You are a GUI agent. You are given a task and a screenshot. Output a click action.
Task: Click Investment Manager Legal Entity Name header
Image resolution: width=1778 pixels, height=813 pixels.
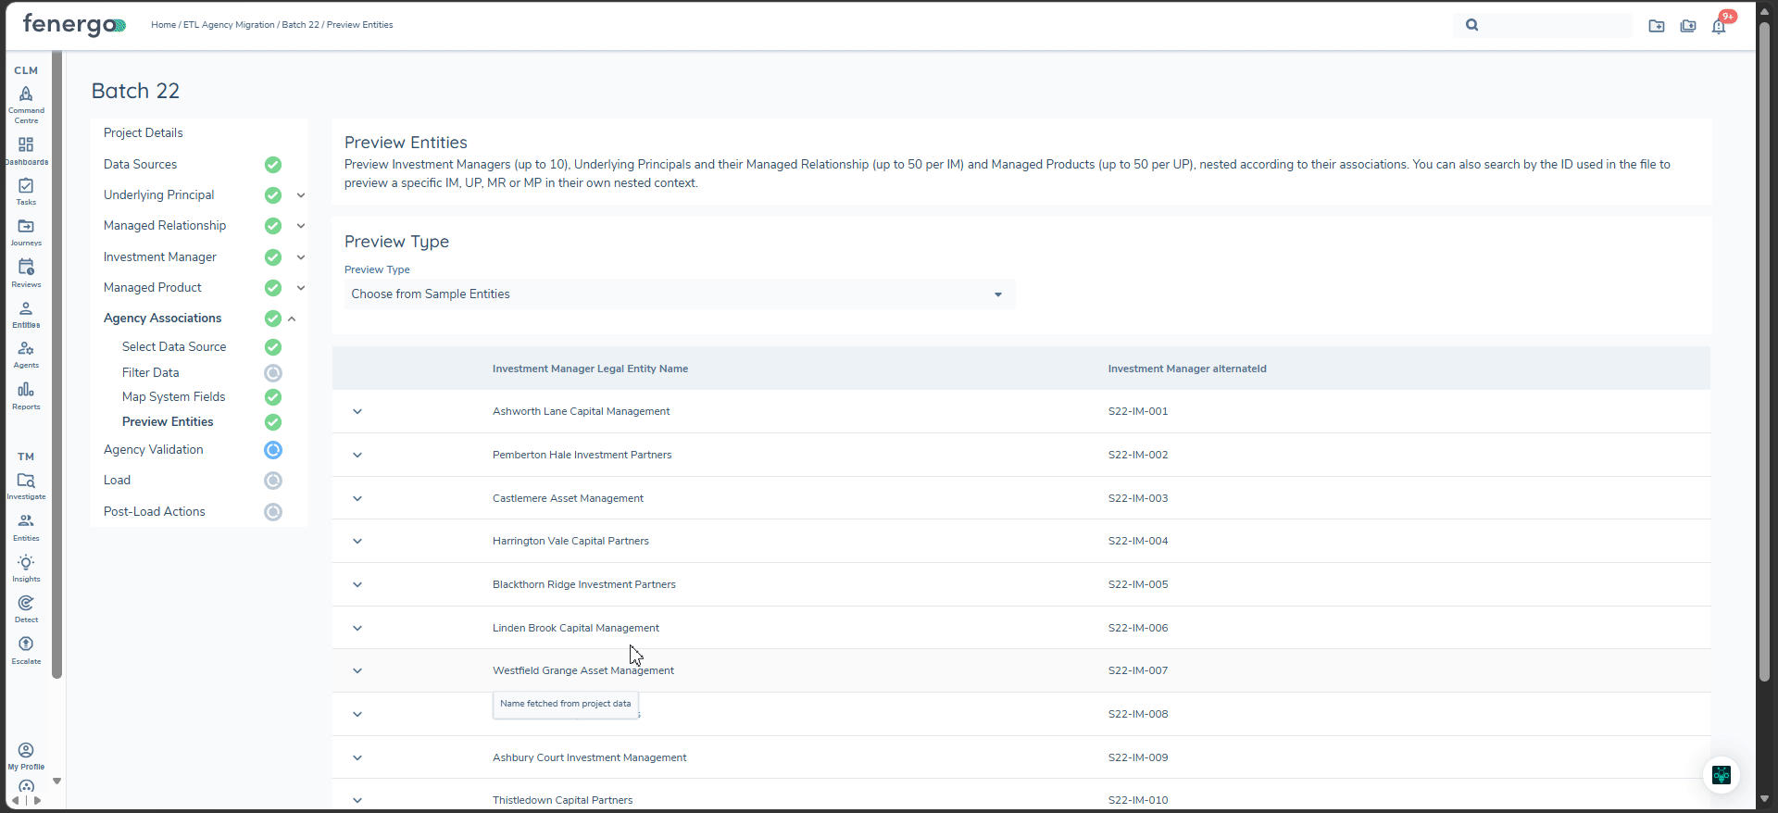click(x=590, y=369)
